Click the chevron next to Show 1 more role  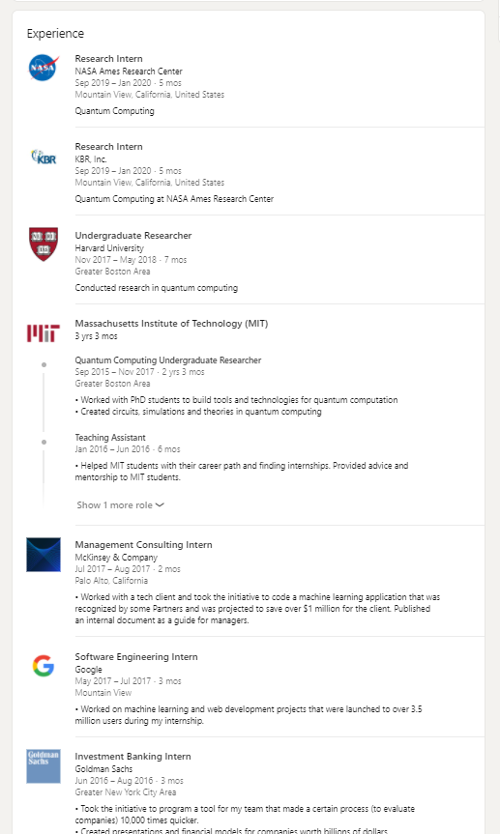(x=160, y=505)
